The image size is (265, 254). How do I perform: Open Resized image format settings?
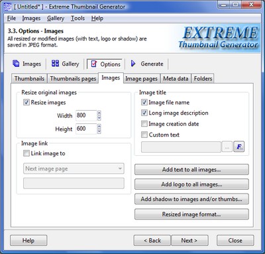[x=191, y=214]
